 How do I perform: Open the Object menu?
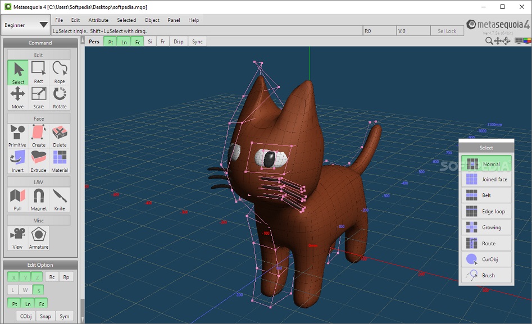coord(152,20)
